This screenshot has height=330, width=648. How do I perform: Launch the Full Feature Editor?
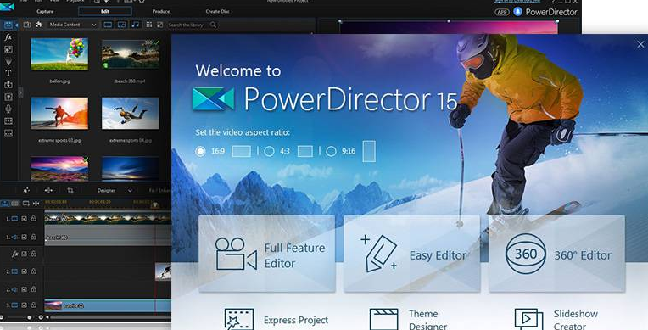pos(267,254)
